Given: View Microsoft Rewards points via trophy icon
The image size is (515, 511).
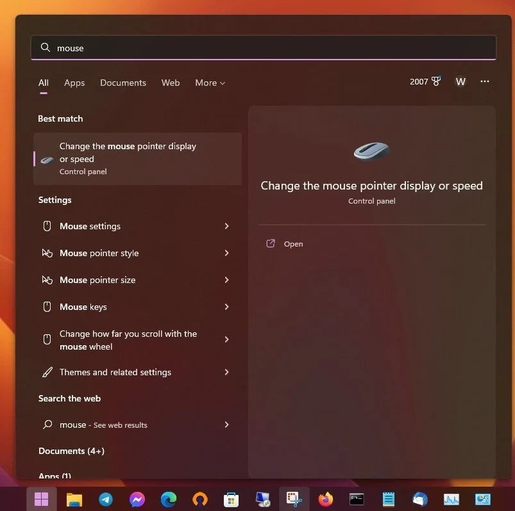Looking at the screenshot, I should 435,81.
